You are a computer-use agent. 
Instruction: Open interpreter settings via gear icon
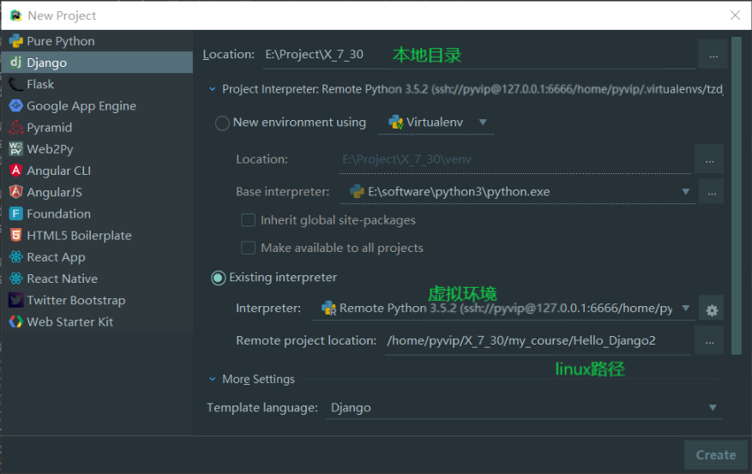click(x=712, y=310)
